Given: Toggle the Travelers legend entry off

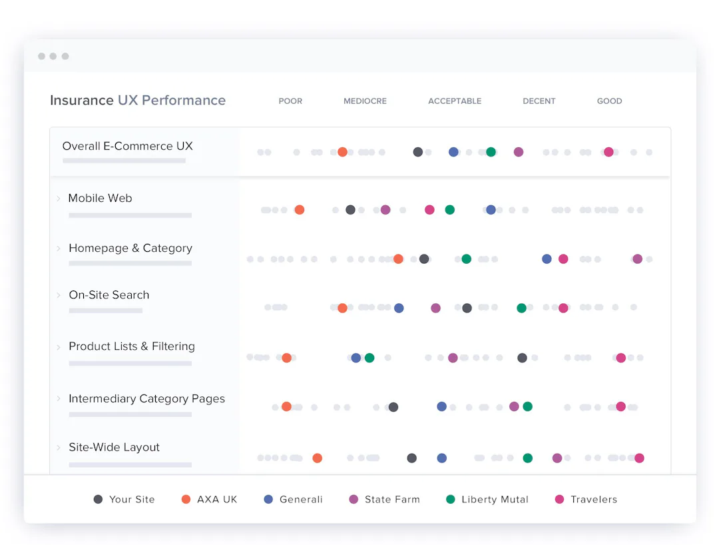Looking at the screenshot, I should click(x=585, y=499).
